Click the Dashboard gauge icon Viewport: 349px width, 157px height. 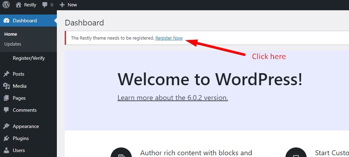[6, 21]
